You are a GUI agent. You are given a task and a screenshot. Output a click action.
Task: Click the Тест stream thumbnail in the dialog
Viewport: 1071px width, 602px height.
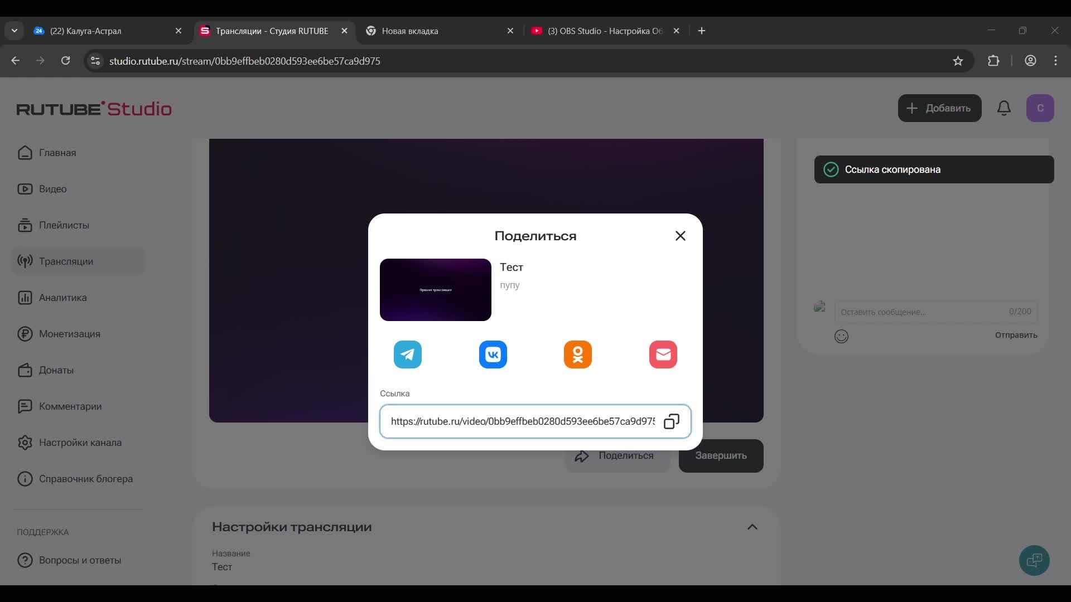[435, 290]
